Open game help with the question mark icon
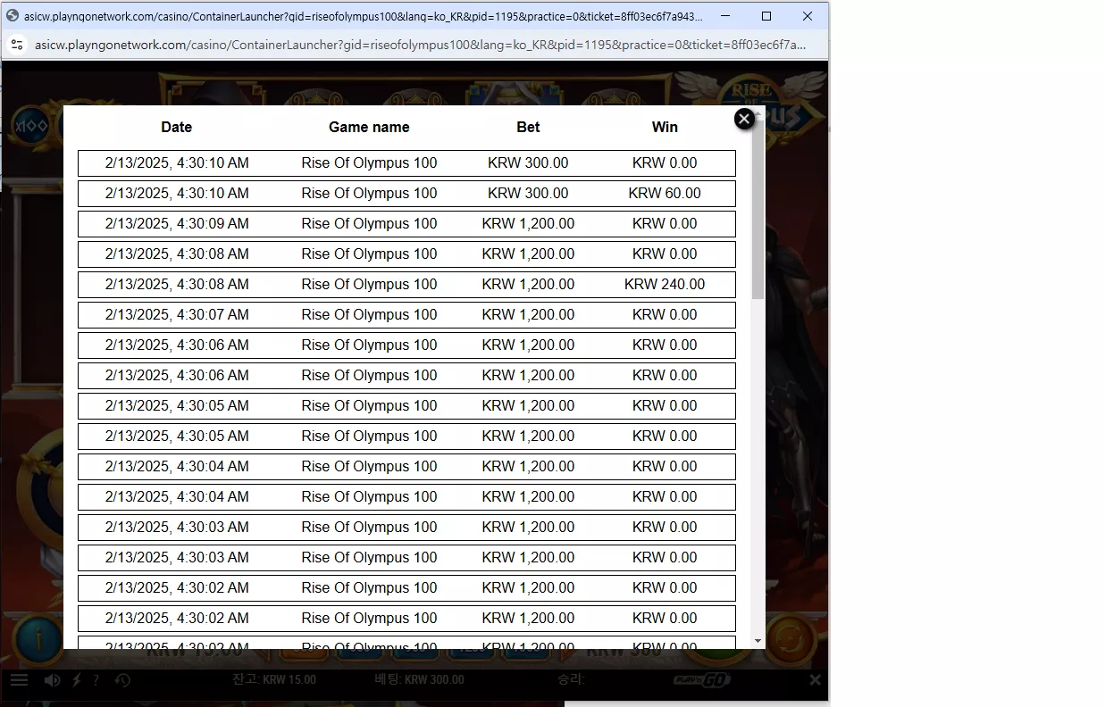Screen dimensions: 1105x707 pyautogui.click(x=96, y=680)
